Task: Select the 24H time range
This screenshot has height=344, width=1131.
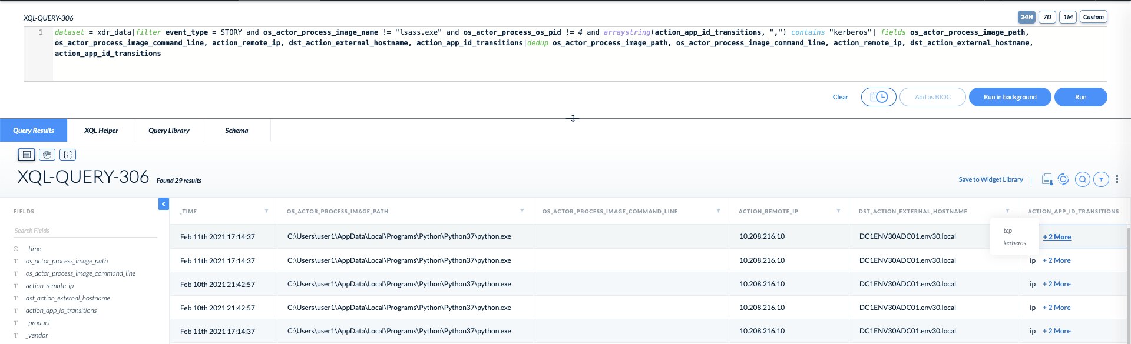Action: pos(1026,17)
